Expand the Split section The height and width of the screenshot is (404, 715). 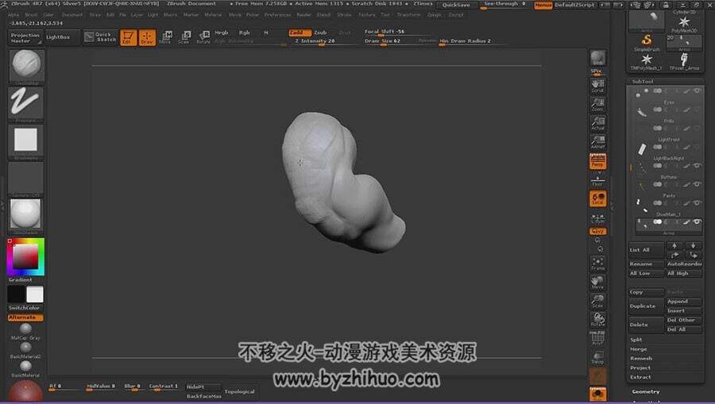tap(636, 340)
